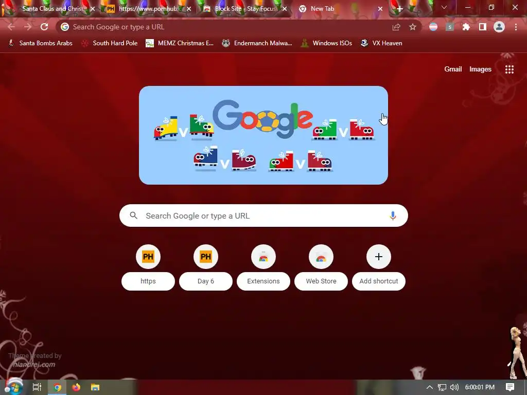Viewport: 527px width, 395px height.
Task: Click the Chrome taskbar icon
Action: pyautogui.click(x=58, y=387)
